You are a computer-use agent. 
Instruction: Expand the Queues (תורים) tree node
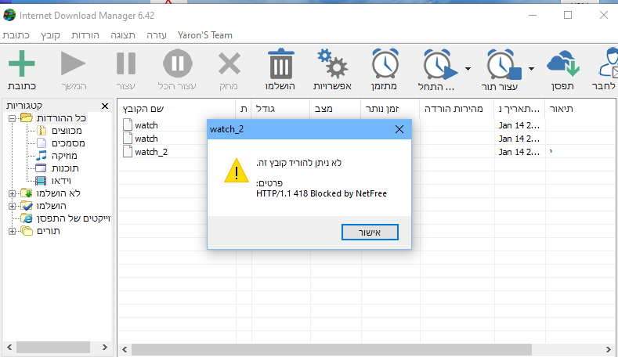(x=13, y=231)
